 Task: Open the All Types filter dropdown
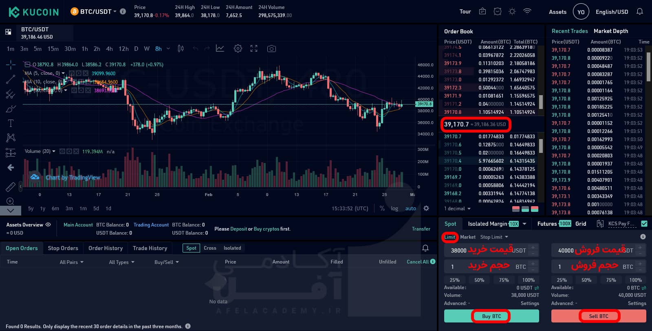point(121,262)
